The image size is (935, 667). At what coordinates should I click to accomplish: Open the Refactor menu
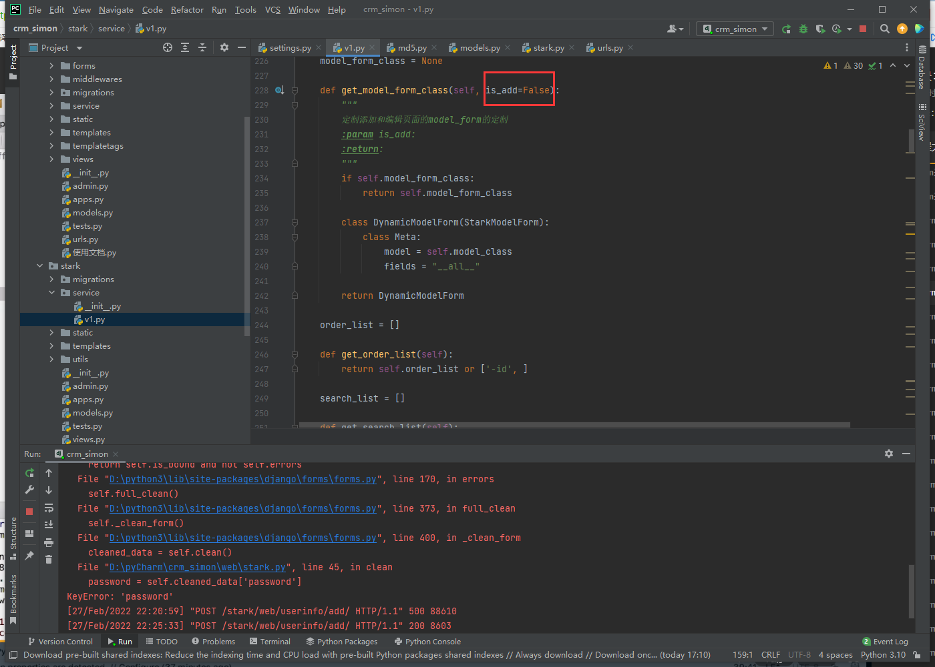pos(187,10)
